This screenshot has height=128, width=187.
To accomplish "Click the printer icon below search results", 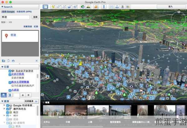I will click(13, 61).
